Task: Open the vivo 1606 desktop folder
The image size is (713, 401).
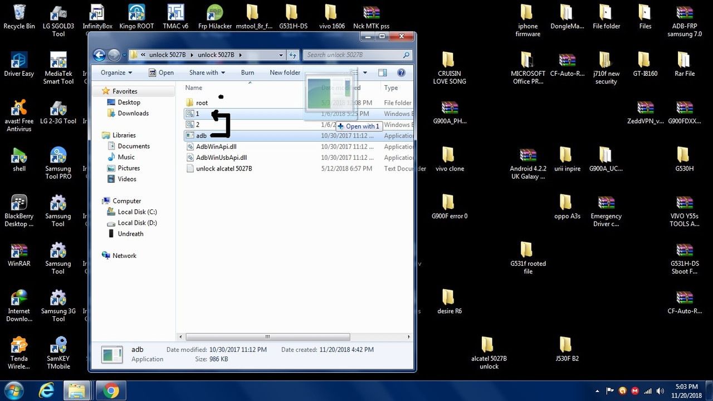Action: point(331,17)
